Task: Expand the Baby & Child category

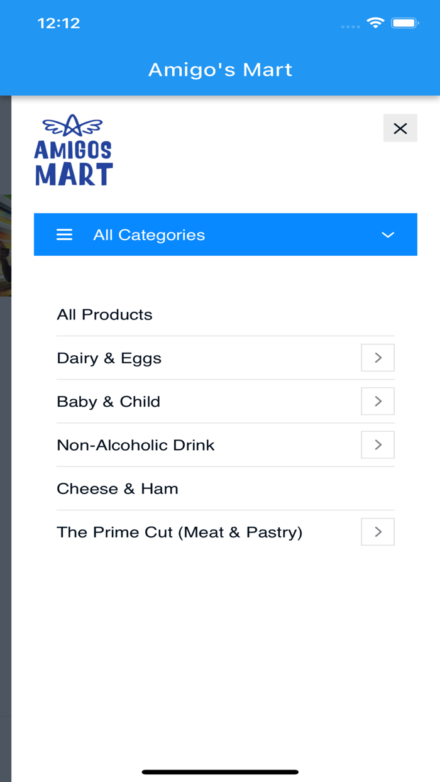Action: (377, 401)
